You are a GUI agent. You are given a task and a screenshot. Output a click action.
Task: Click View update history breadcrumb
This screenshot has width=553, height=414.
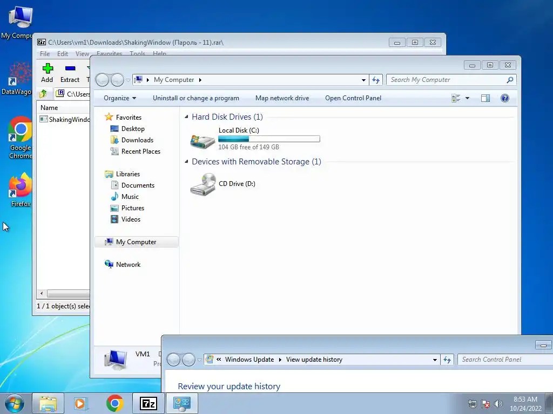(314, 360)
